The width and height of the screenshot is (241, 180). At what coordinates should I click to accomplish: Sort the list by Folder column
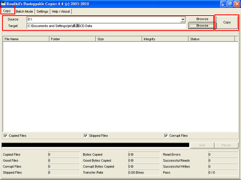pyautogui.click(x=73, y=39)
